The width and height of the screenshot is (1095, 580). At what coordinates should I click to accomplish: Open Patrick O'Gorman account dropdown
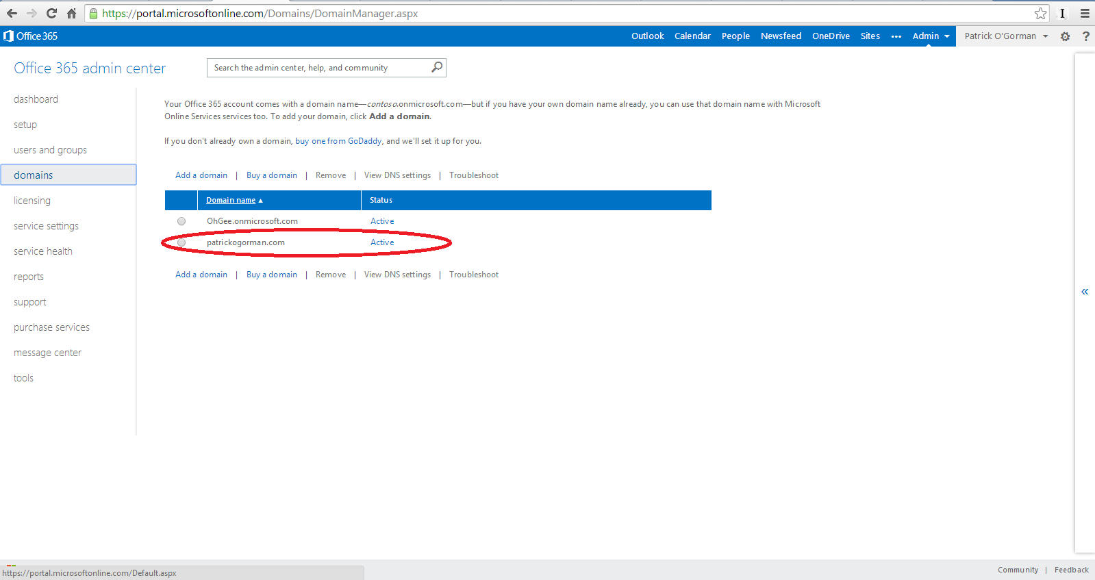click(x=1006, y=36)
